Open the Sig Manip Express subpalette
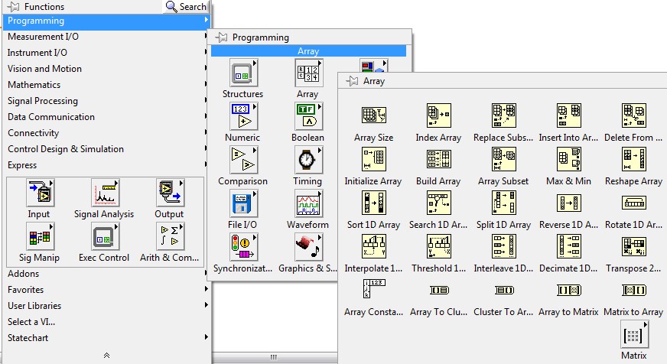 click(40, 236)
